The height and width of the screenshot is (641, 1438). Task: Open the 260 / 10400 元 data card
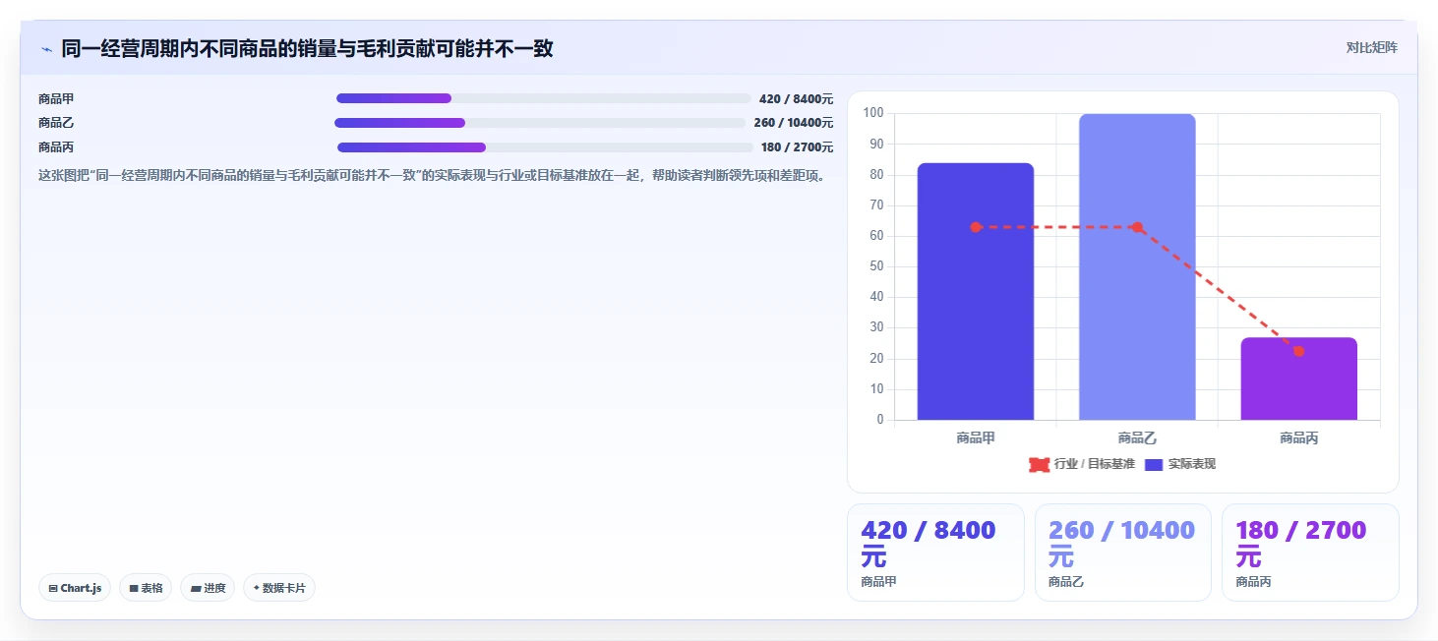tap(1123, 553)
